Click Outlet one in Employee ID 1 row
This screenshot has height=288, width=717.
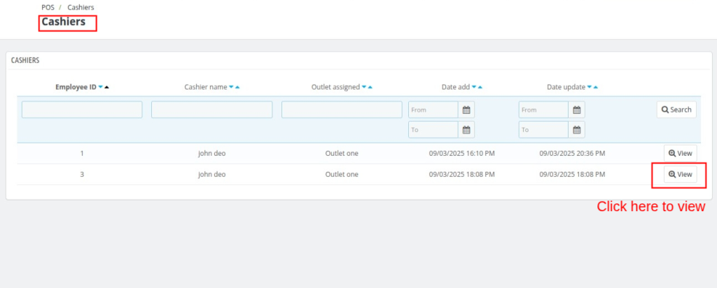342,153
